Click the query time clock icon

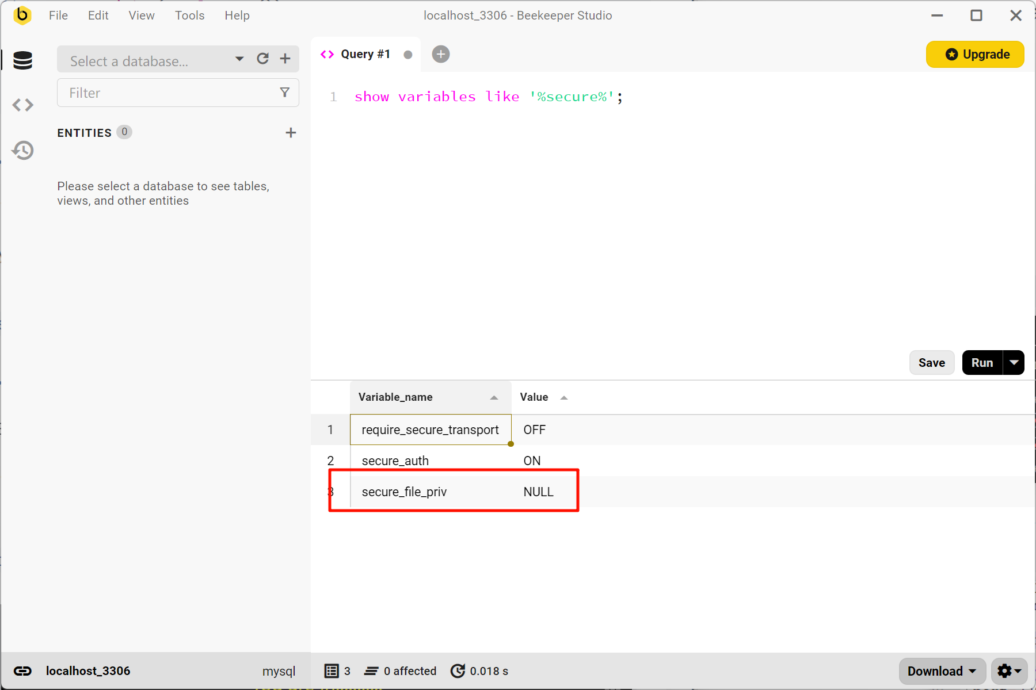tap(458, 671)
